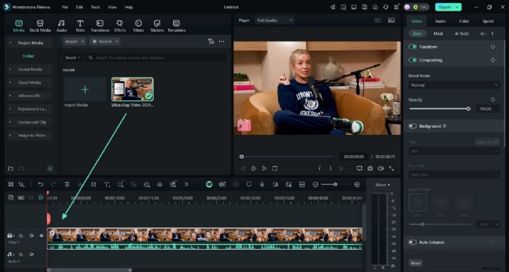Image resolution: width=509 pixels, height=272 pixels.
Task: Click the Reset button in properties panel
Action: (415, 262)
